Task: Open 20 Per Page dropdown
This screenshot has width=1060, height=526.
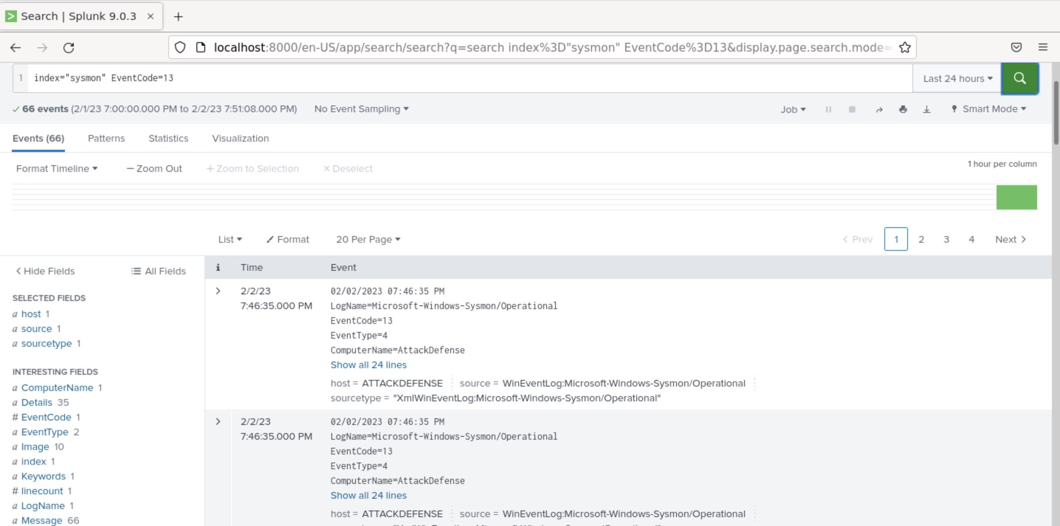Action: point(368,239)
